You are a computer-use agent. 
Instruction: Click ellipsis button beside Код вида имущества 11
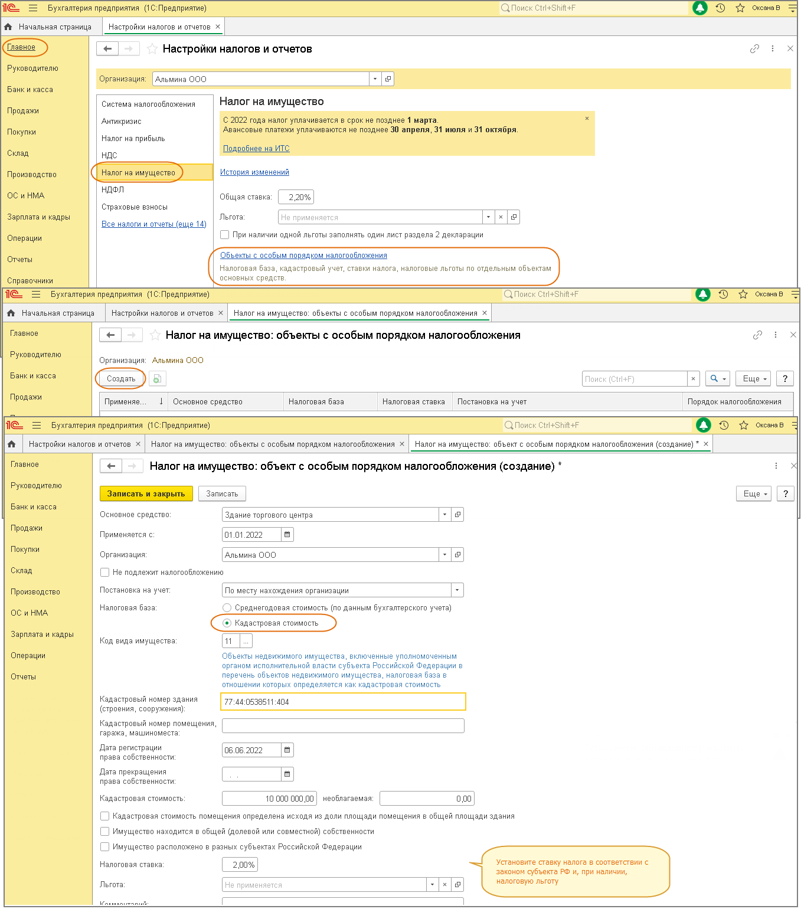pyautogui.click(x=246, y=641)
